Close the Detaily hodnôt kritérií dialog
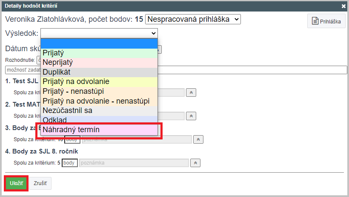This screenshot has height=197, width=349. 343,6
